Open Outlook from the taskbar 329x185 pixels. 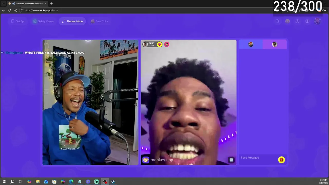pos(46,182)
